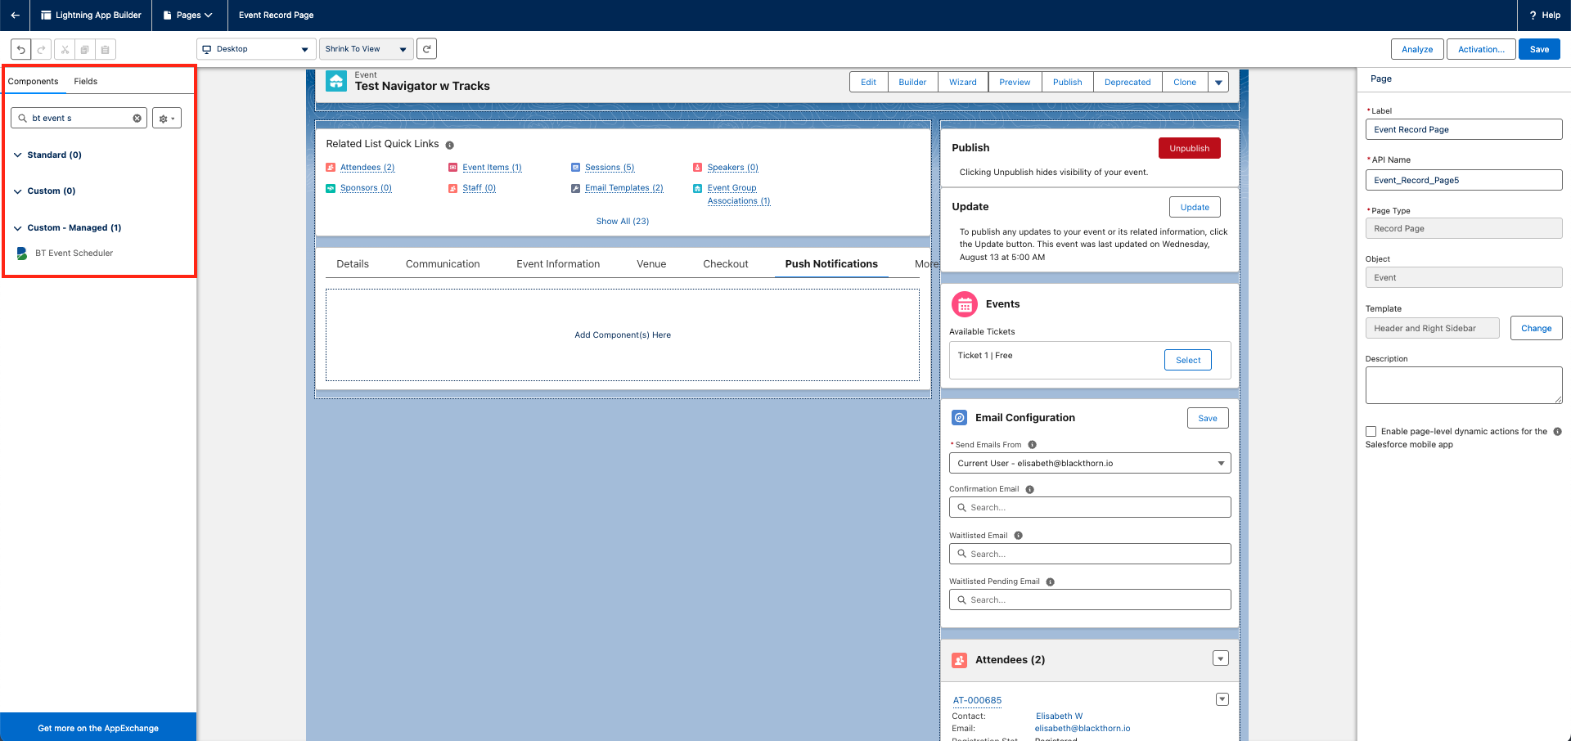Click the Change template button
This screenshot has height=741, width=1571.
1536,328
